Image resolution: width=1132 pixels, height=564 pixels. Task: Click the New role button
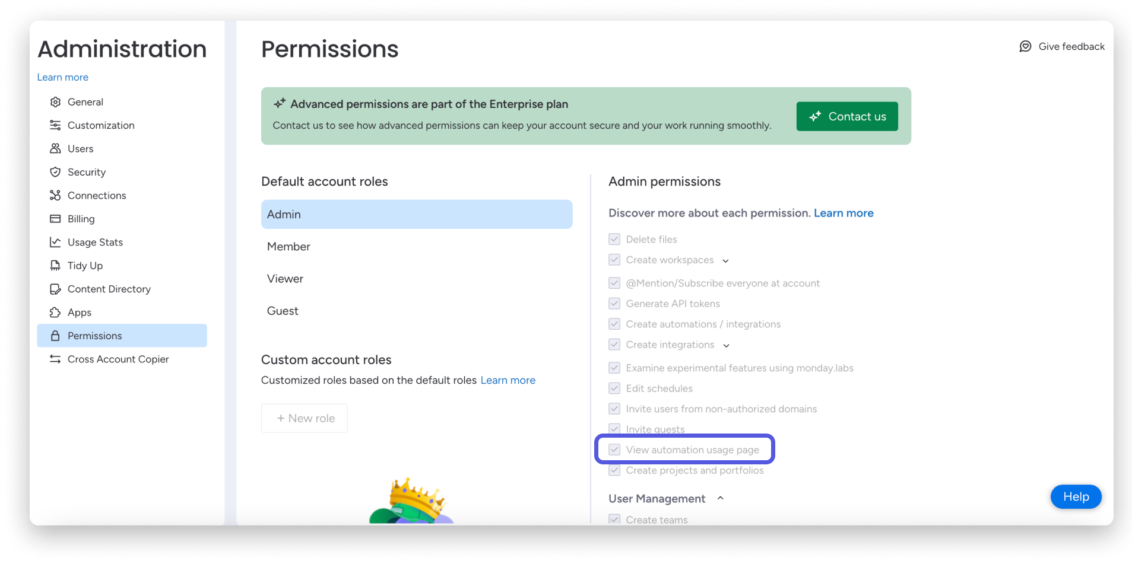coord(304,418)
